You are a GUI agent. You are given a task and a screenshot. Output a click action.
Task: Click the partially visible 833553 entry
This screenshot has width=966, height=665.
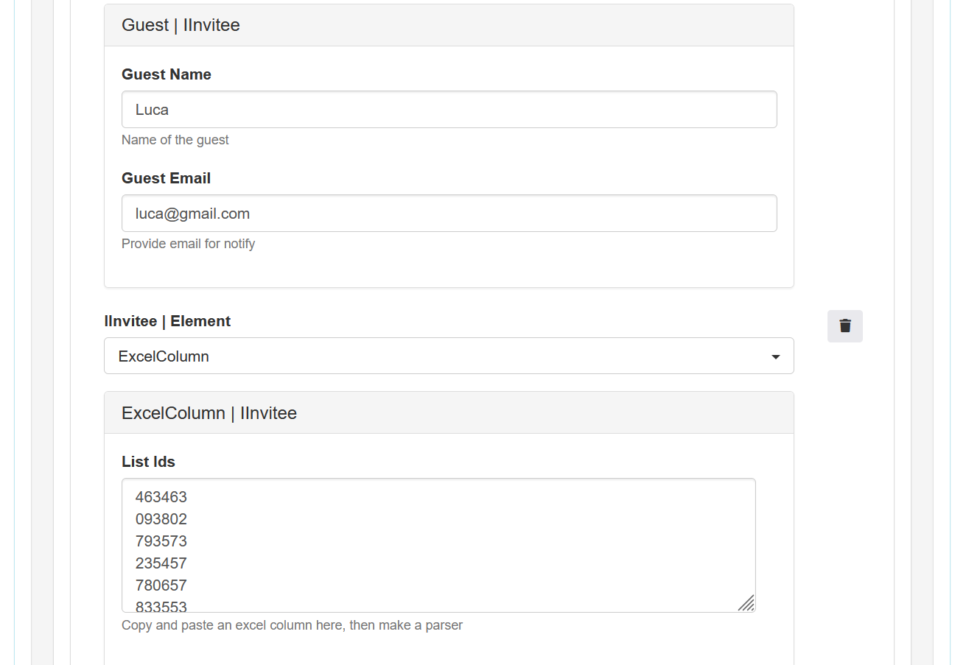[x=161, y=606]
